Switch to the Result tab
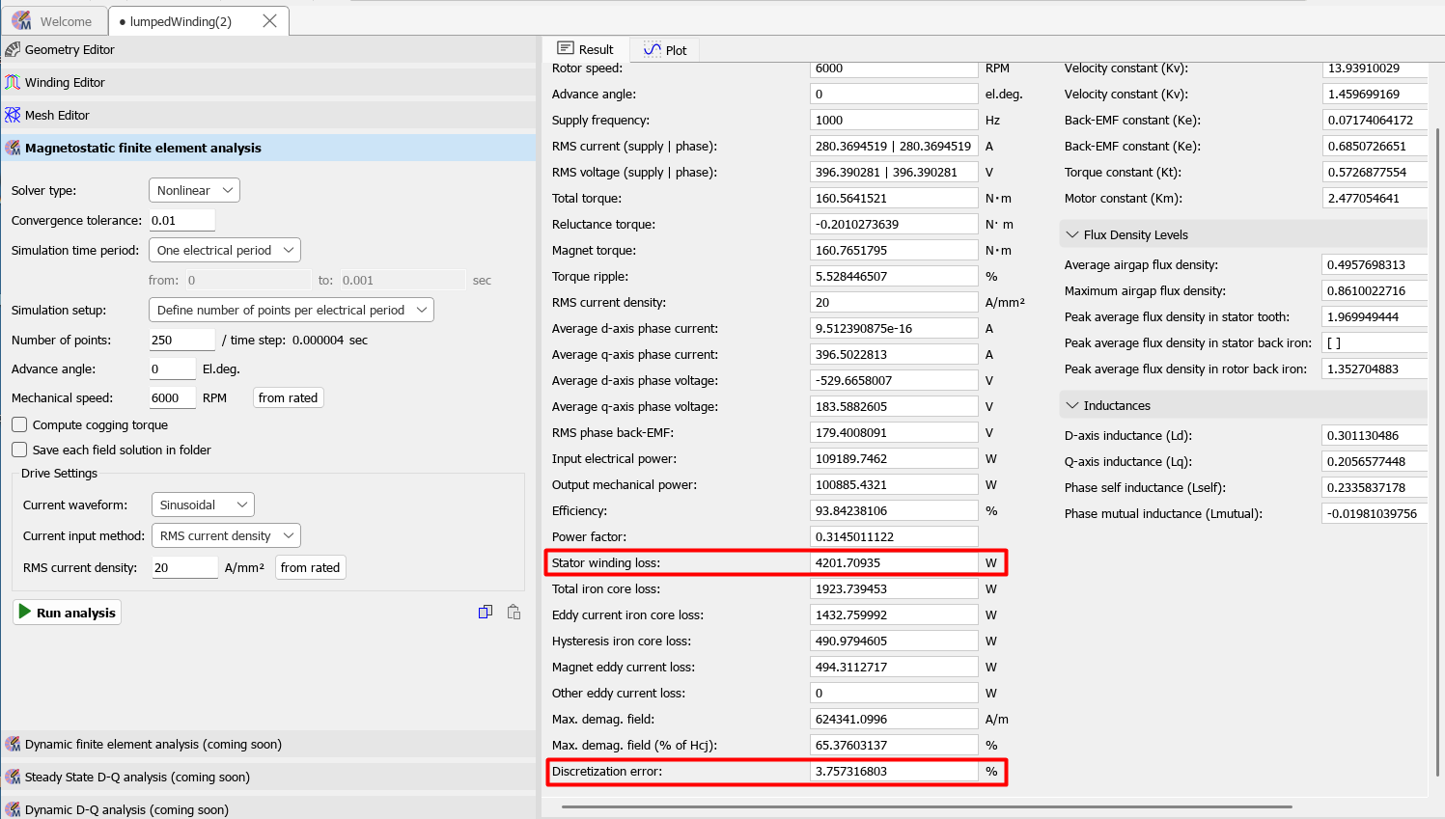Screen dimensions: 1445x819 586,49
